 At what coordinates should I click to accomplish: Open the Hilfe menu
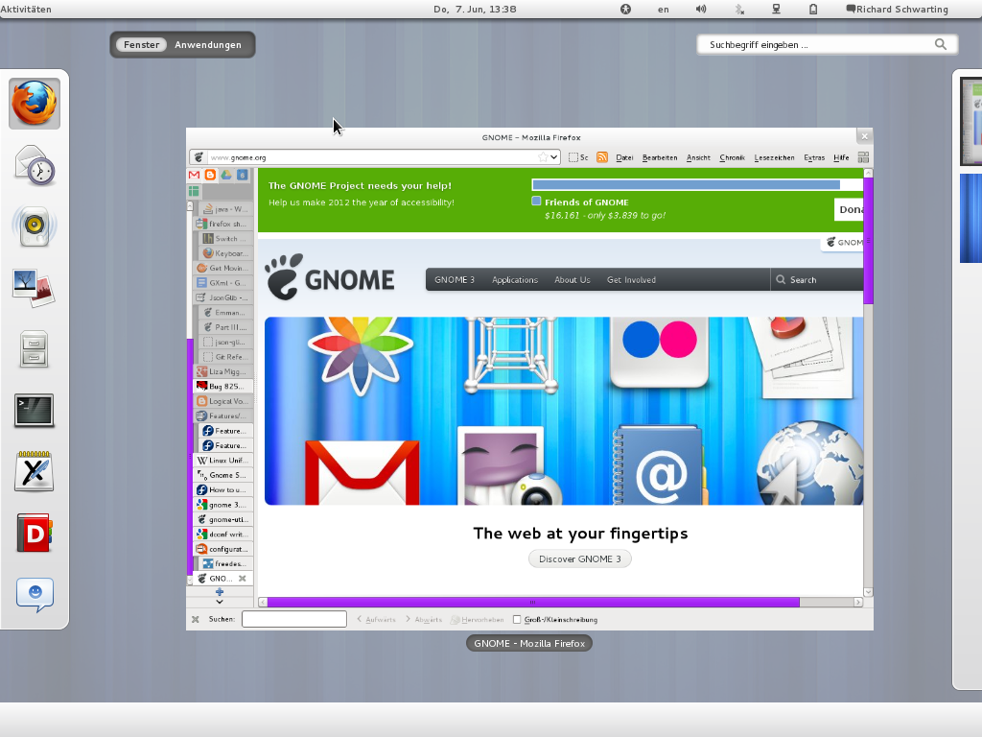tap(841, 157)
